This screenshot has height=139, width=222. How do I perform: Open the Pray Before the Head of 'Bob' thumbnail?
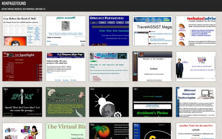[22, 31]
